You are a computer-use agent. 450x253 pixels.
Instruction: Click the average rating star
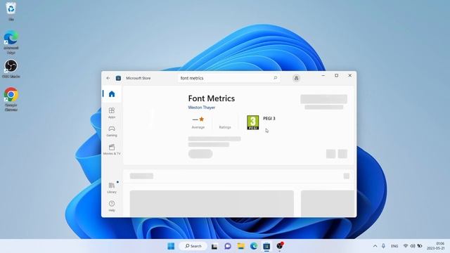point(202,119)
